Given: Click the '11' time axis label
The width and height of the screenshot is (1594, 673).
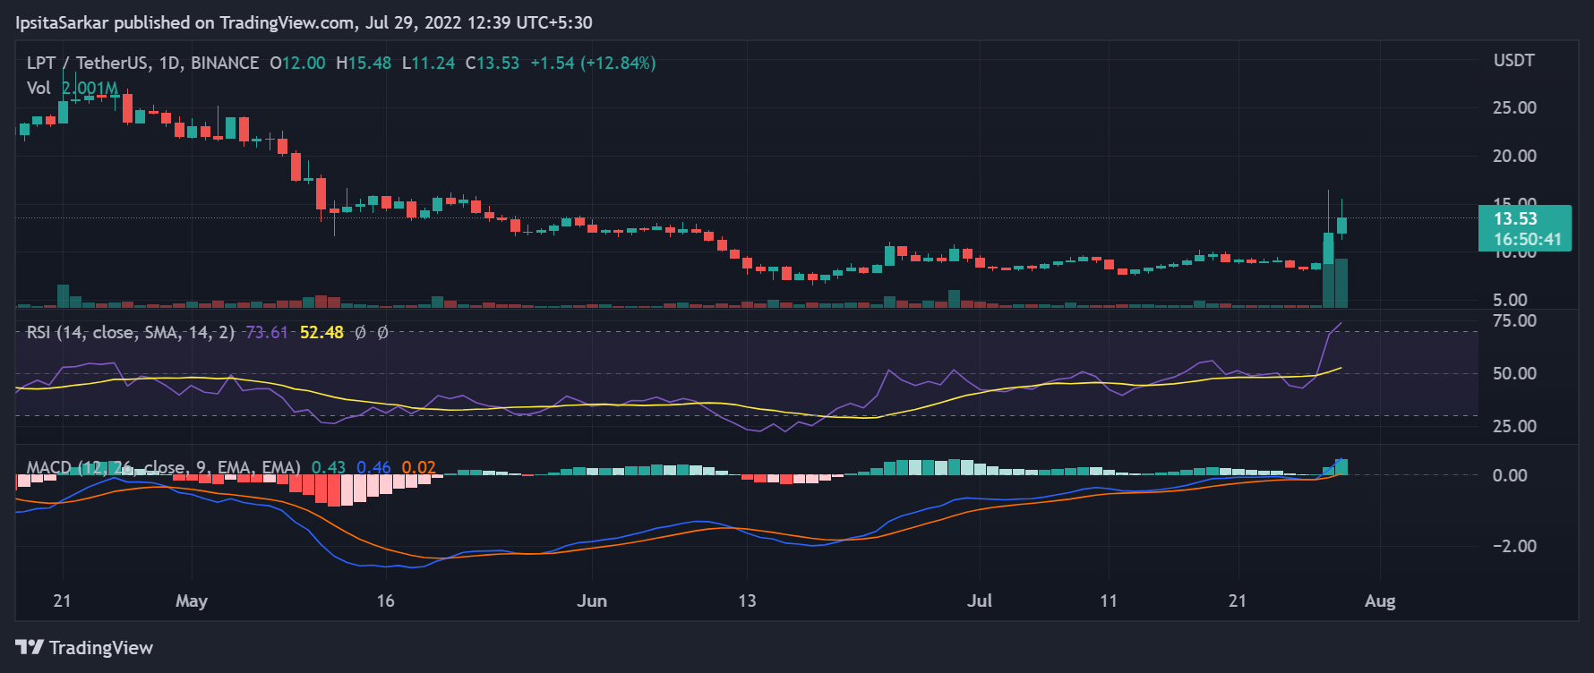Looking at the screenshot, I should point(1109,601).
